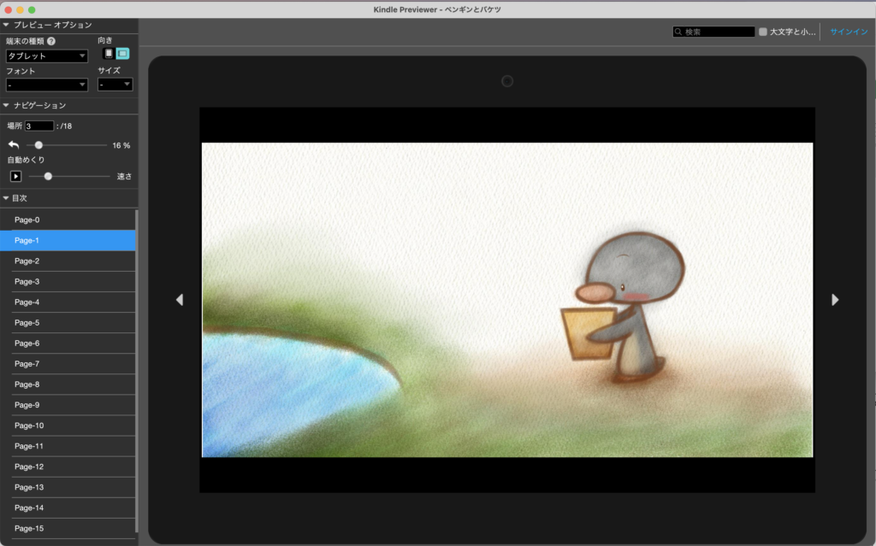Open the サイズ dropdown
The height and width of the screenshot is (546, 876).
(x=115, y=85)
